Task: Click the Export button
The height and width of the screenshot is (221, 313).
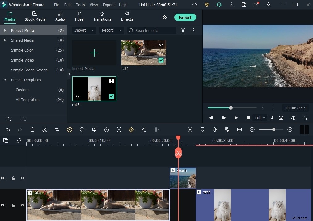Action: click(185, 17)
